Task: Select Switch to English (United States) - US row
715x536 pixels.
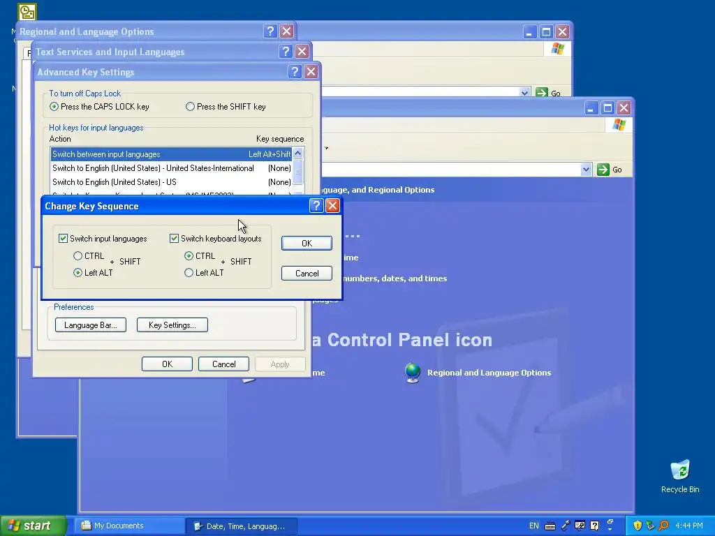Action: [171, 182]
